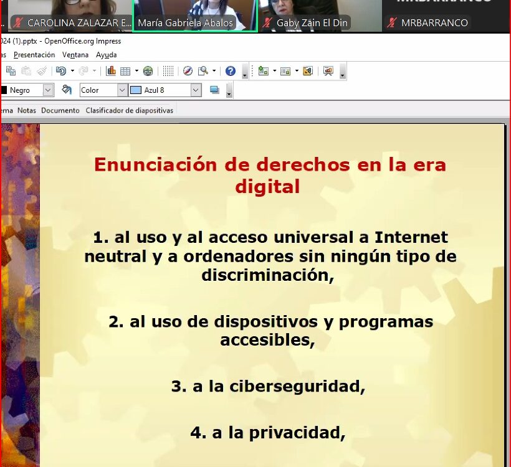
Task: Switch to the Clasificador de diapositivas tab
Action: point(129,110)
